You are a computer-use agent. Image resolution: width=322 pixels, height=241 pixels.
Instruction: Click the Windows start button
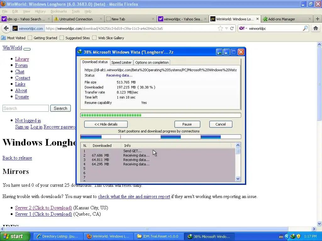[x=15, y=236]
